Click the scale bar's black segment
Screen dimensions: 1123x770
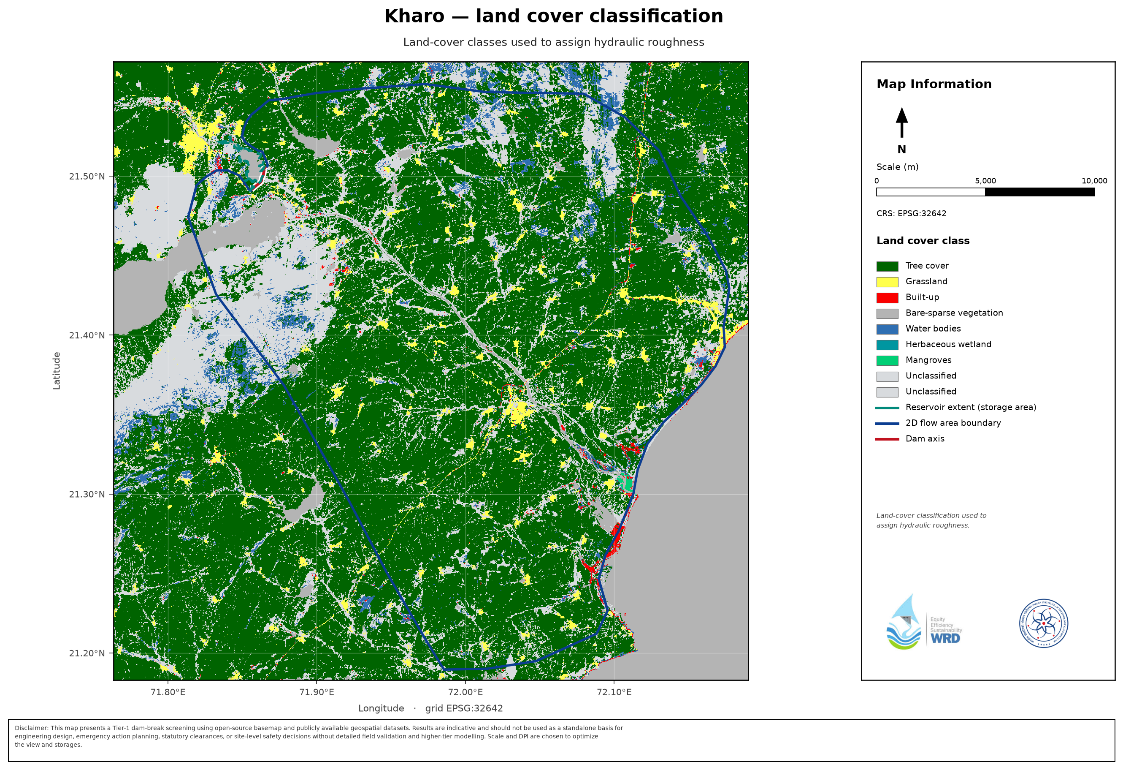coord(1040,192)
